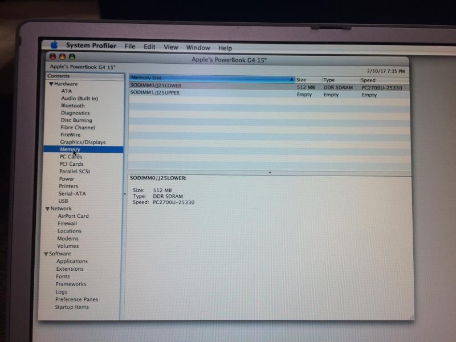
Task: Select Printers in the Hardware list
Action: tap(68, 186)
